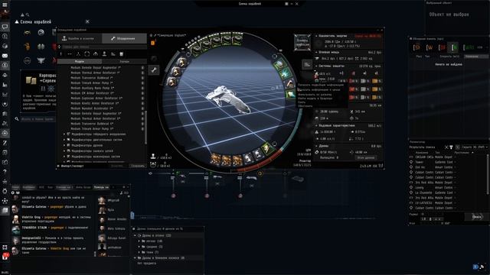Toggle the third hardware filter icon
This screenshot has height=275, width=490.
pos(78,54)
